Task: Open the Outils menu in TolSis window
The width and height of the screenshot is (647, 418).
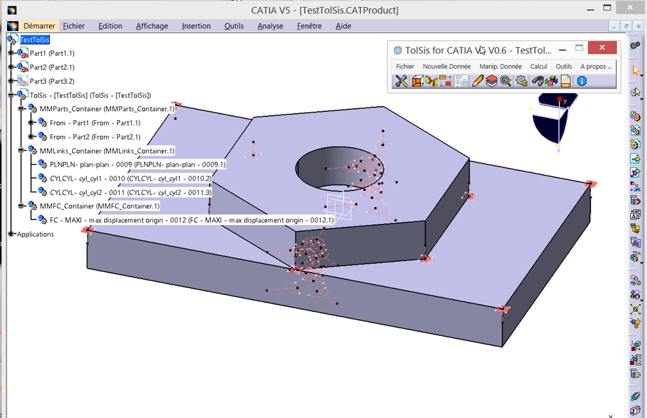Action: click(563, 66)
